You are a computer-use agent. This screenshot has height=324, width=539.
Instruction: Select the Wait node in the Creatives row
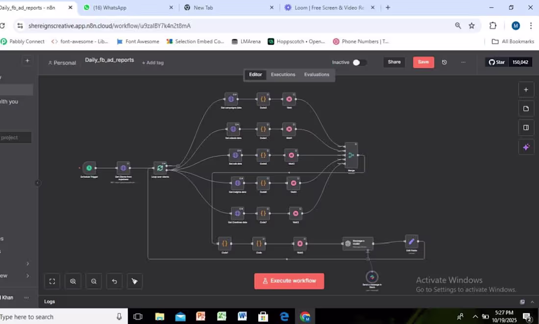[x=295, y=213]
